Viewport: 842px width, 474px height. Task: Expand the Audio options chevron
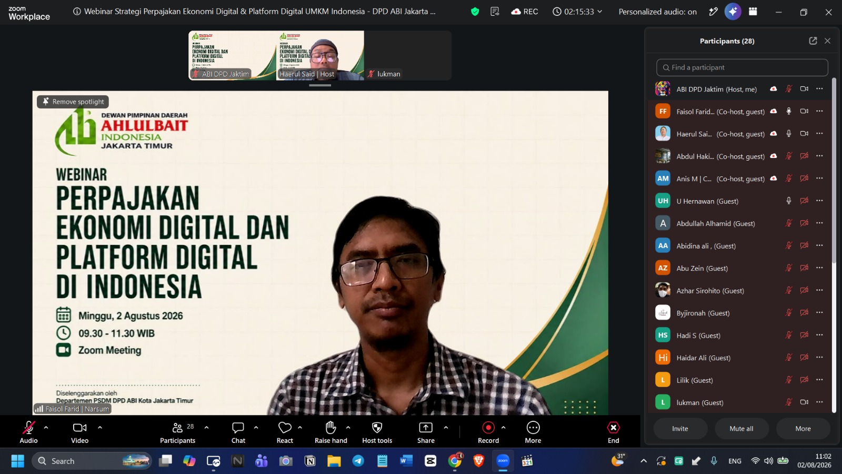point(46,427)
